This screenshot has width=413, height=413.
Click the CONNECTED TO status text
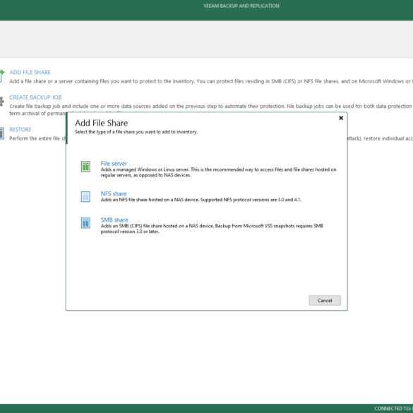[393, 409]
